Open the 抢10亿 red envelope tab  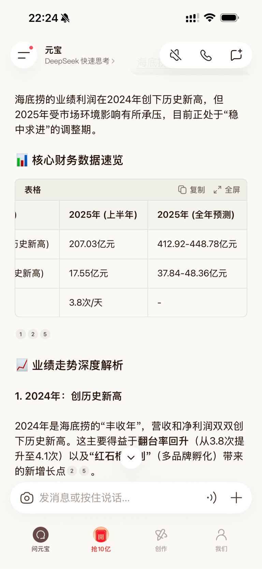(101, 539)
